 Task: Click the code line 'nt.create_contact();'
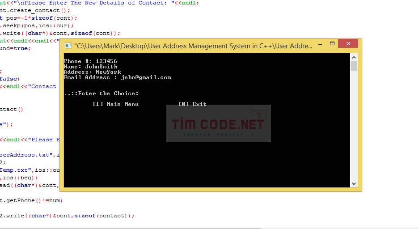(x=35, y=10)
